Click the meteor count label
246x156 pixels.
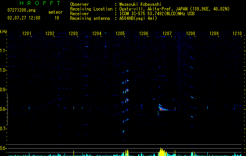click(56, 12)
